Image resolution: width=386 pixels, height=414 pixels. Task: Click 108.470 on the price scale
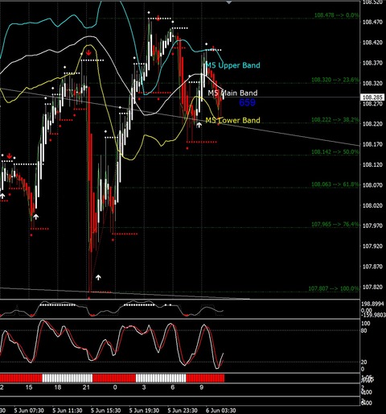(372, 22)
